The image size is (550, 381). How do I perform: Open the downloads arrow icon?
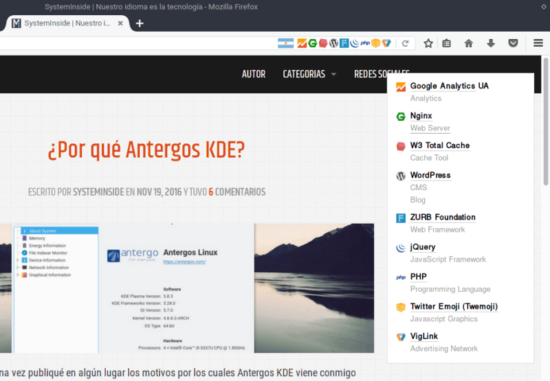[x=491, y=43]
